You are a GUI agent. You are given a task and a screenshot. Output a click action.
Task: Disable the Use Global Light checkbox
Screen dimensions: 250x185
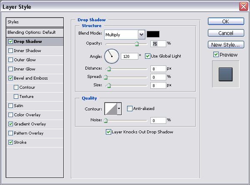pos(148,56)
